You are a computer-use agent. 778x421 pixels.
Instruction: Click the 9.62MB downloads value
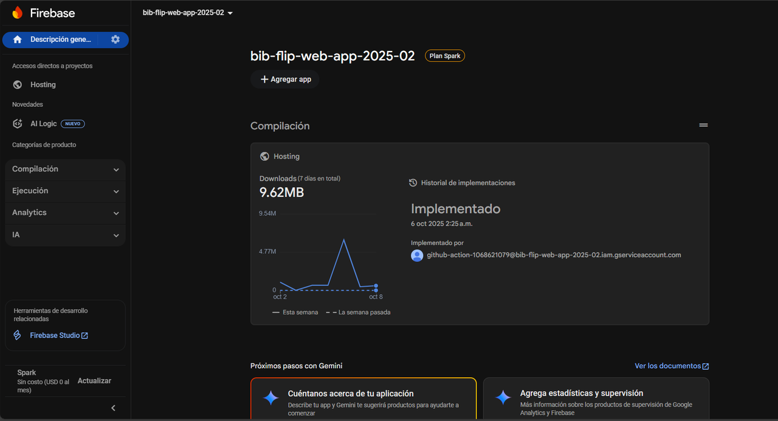[281, 193]
